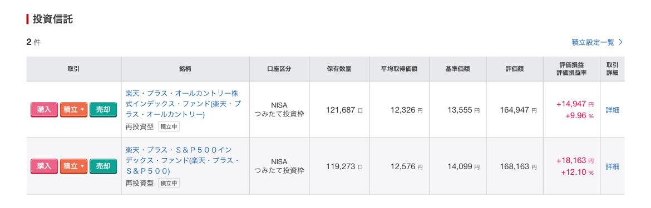Click 銘柄 column header
This screenshot has width=651, height=208.
tap(186, 69)
